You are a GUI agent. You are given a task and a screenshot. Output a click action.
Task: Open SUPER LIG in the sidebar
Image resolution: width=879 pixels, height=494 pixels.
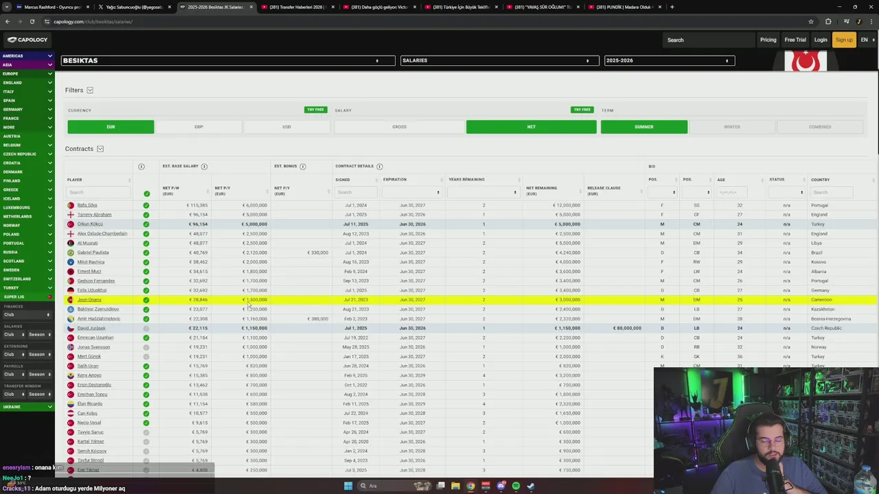tap(27, 297)
